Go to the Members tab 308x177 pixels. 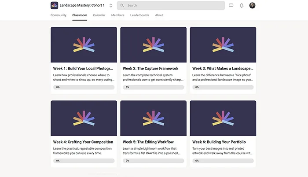pyautogui.click(x=117, y=15)
